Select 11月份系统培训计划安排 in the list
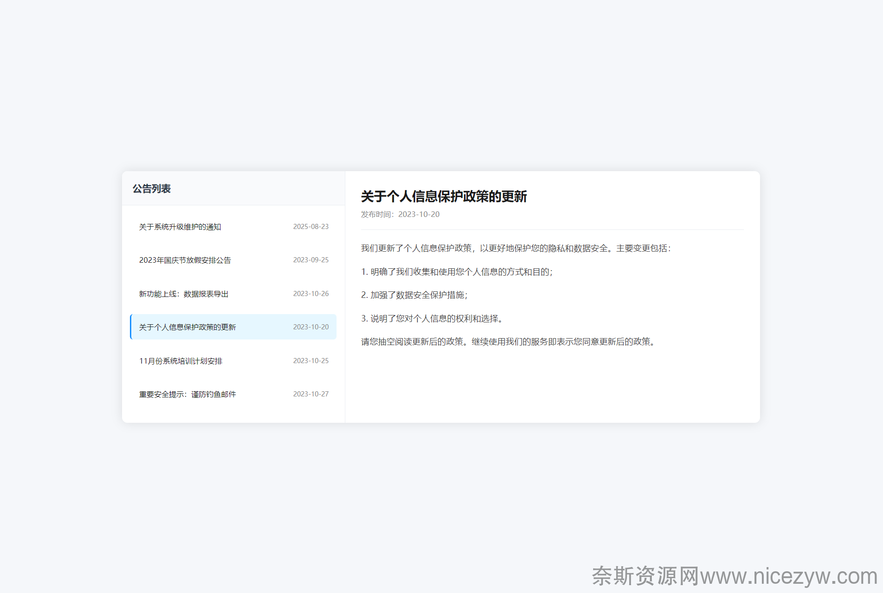Image resolution: width=883 pixels, height=593 pixels. [x=181, y=361]
